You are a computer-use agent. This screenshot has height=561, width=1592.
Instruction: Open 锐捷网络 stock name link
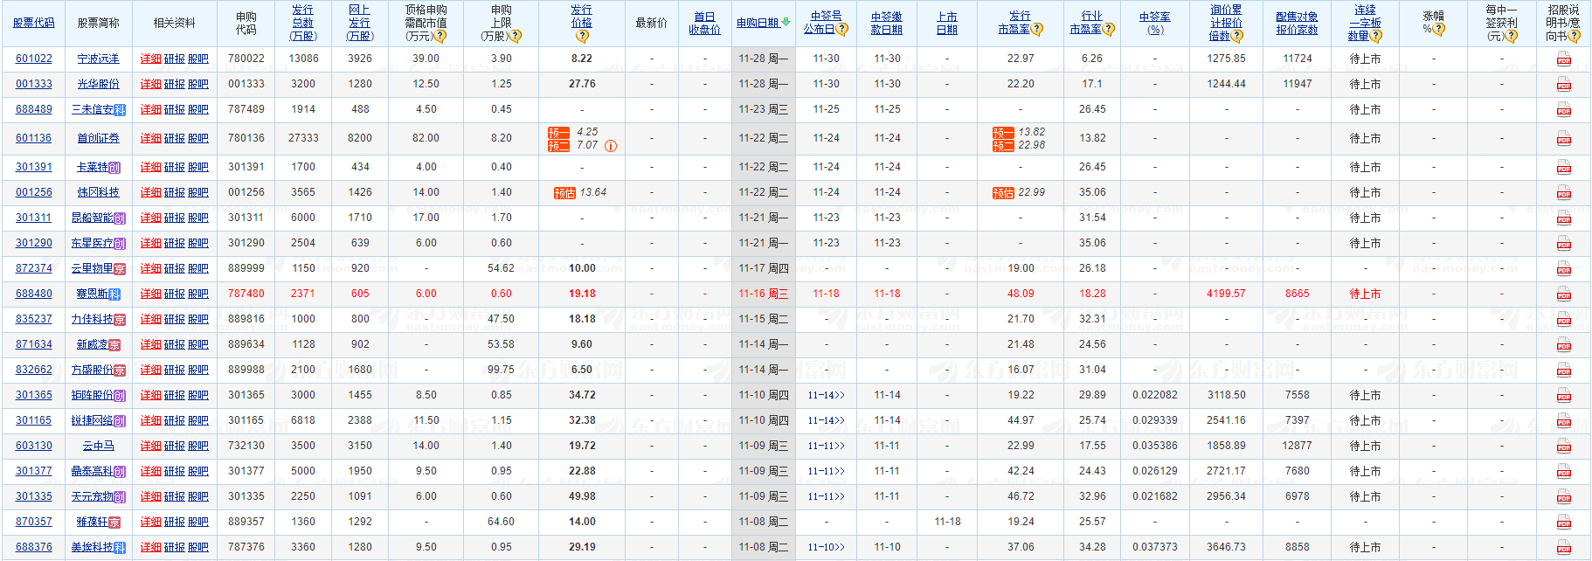[93, 420]
